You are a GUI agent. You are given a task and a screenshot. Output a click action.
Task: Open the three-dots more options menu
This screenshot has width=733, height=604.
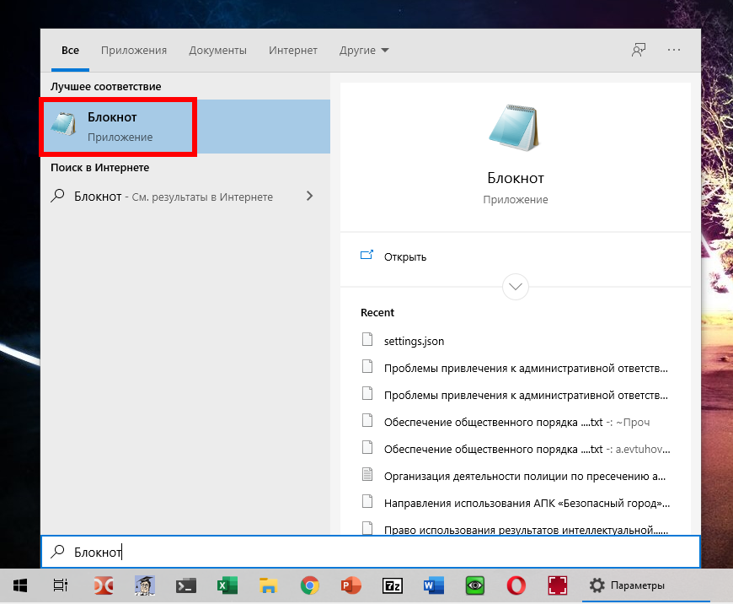tap(673, 51)
